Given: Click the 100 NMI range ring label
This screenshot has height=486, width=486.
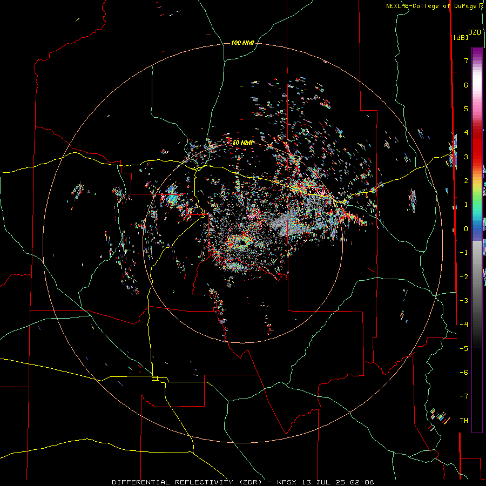Looking at the screenshot, I should (242, 43).
